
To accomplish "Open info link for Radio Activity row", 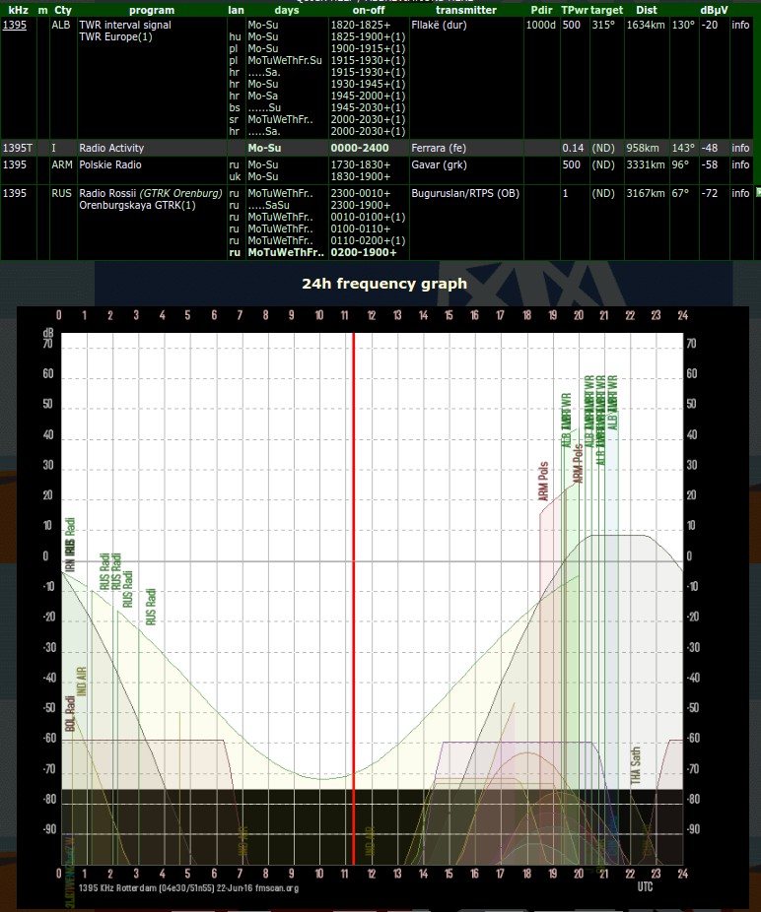I will 740,148.
